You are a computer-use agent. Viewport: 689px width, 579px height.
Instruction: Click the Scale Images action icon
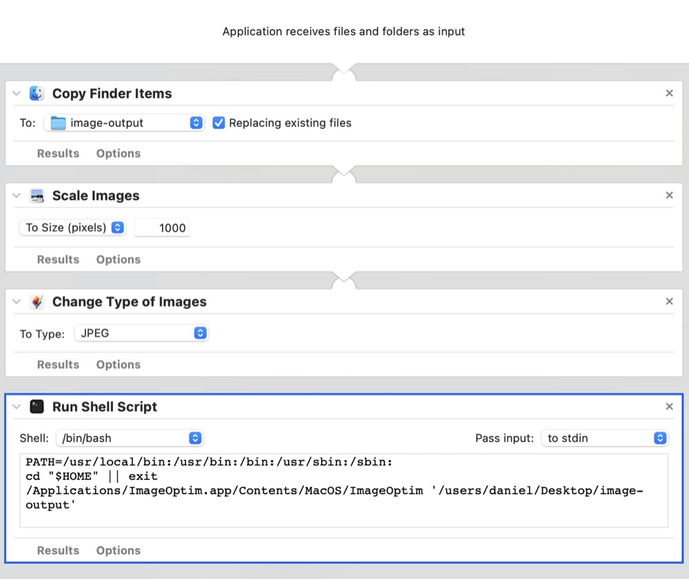[x=37, y=196]
